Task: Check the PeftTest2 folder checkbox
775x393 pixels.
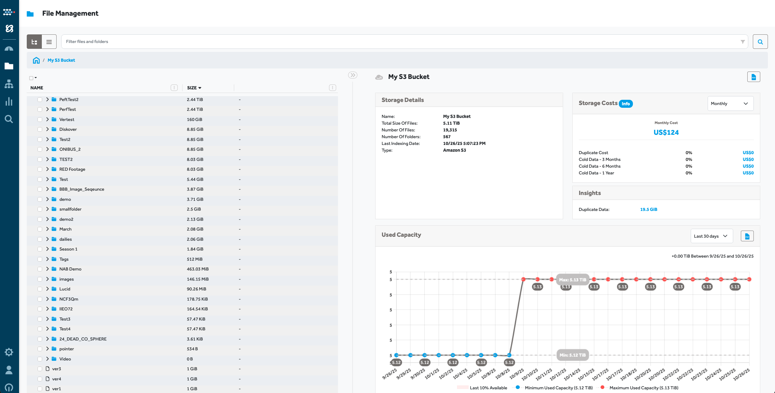Action: [x=40, y=99]
